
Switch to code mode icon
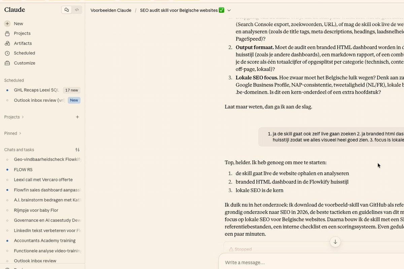pos(77,10)
